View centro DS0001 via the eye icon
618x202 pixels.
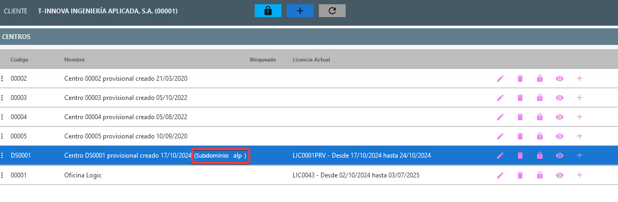[560, 156]
